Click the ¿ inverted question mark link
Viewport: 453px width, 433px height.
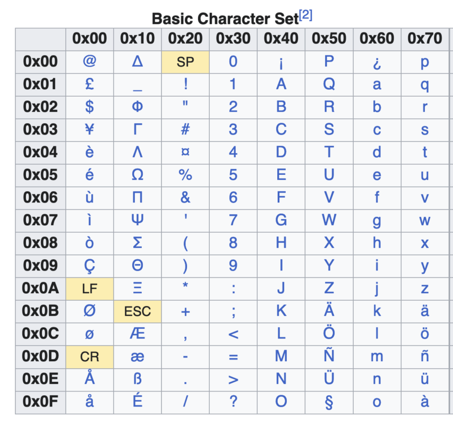click(x=377, y=63)
